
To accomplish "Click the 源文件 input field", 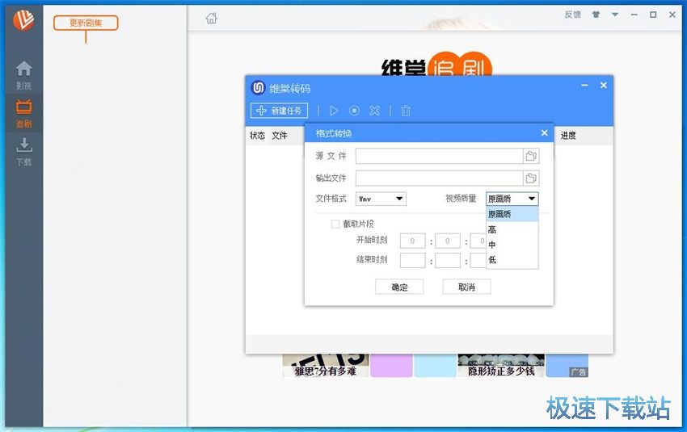I will click(439, 156).
